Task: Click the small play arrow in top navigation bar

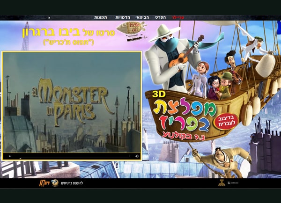Action: pos(49,18)
